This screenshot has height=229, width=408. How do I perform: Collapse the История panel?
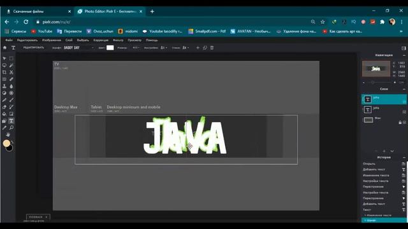(x=404, y=157)
